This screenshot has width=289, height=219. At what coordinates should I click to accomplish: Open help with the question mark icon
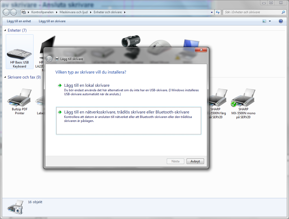pos(281,21)
